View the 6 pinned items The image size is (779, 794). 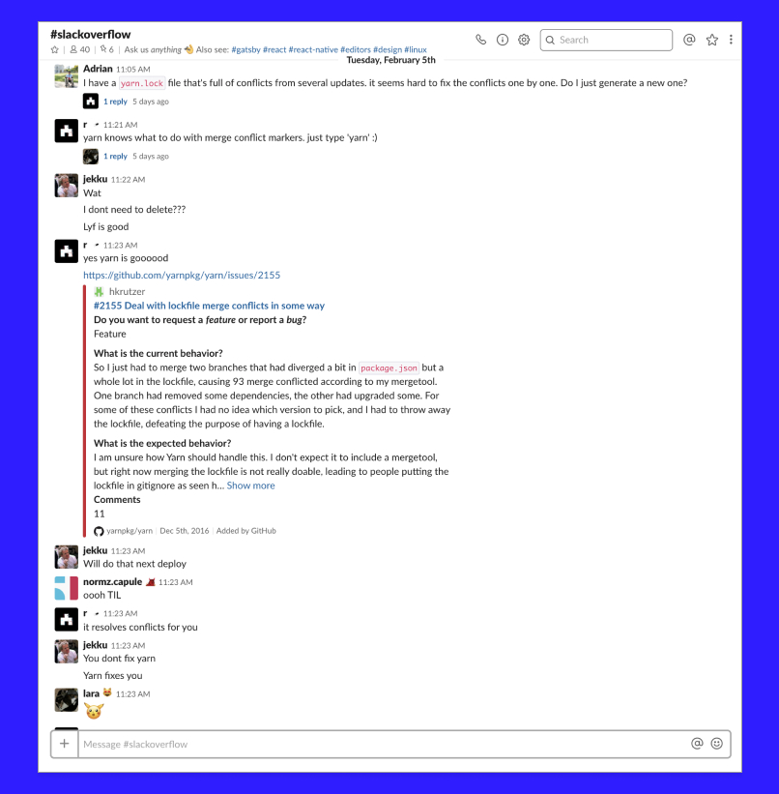(x=107, y=49)
